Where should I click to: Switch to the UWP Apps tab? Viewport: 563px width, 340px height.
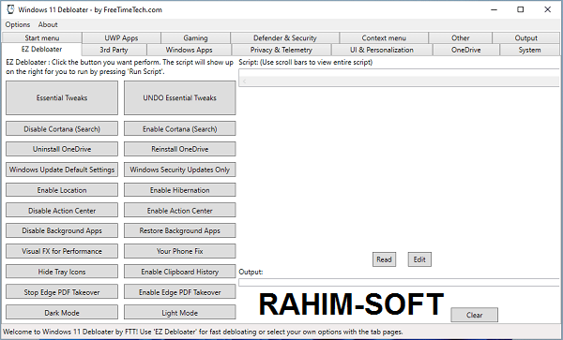tap(121, 38)
